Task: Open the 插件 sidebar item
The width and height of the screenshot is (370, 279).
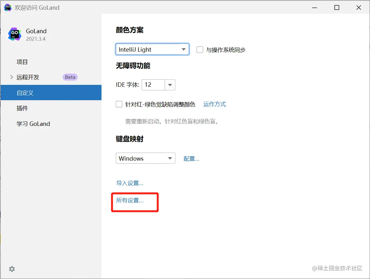Action: (x=51, y=108)
